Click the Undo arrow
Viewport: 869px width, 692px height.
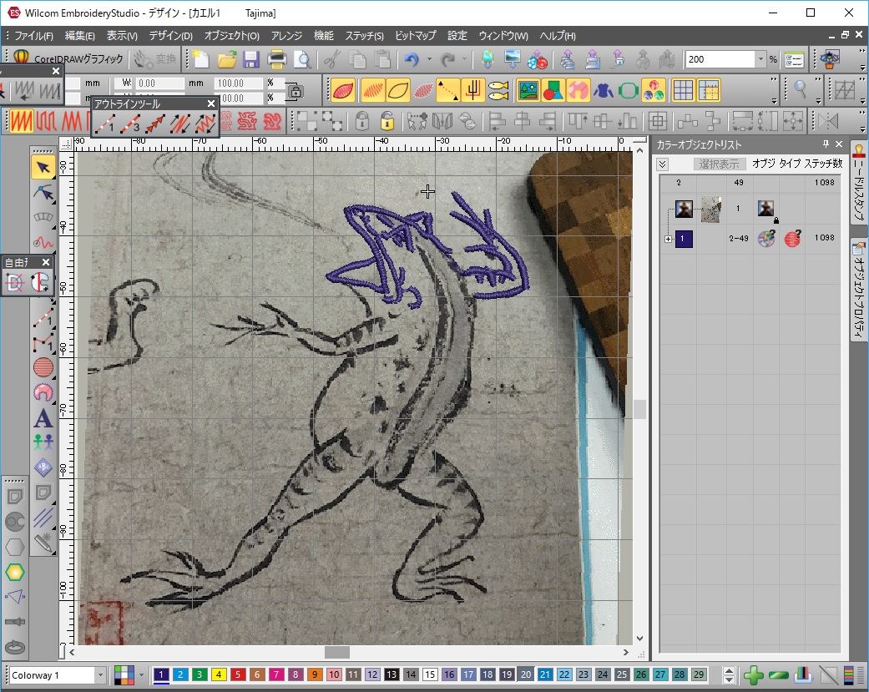coord(412,59)
